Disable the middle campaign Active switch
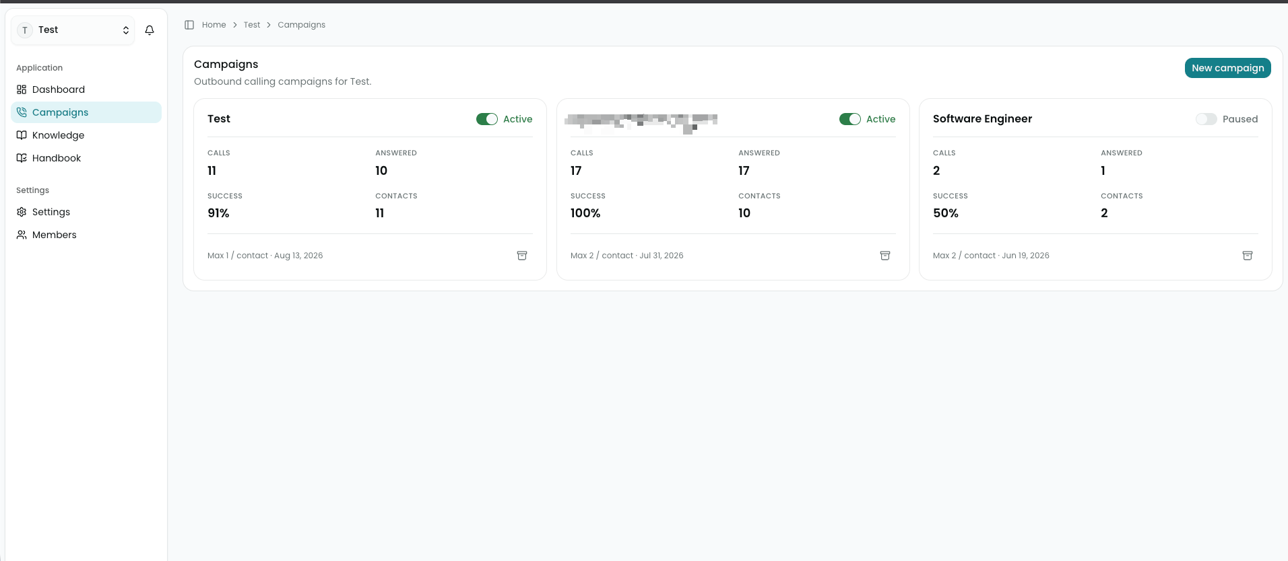Viewport: 1288px width, 561px height. click(x=850, y=119)
